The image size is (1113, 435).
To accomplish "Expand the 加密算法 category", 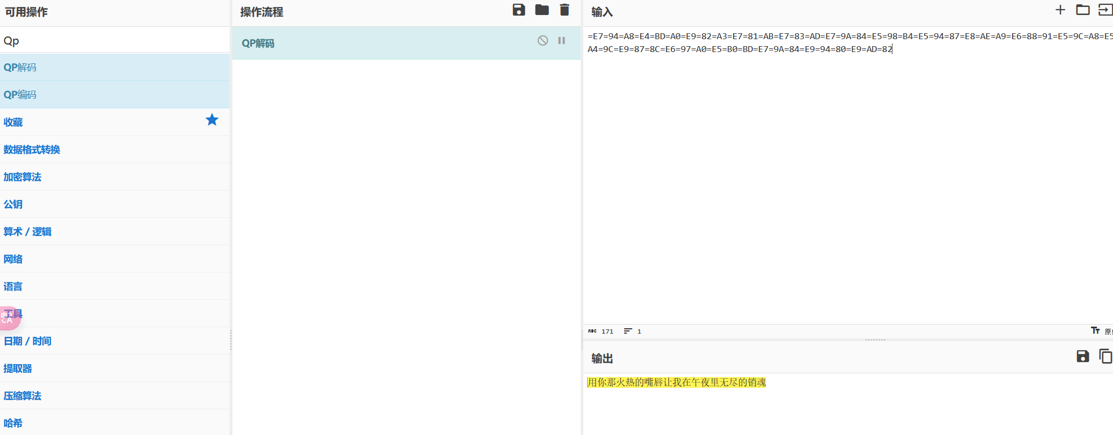I will pos(23,177).
